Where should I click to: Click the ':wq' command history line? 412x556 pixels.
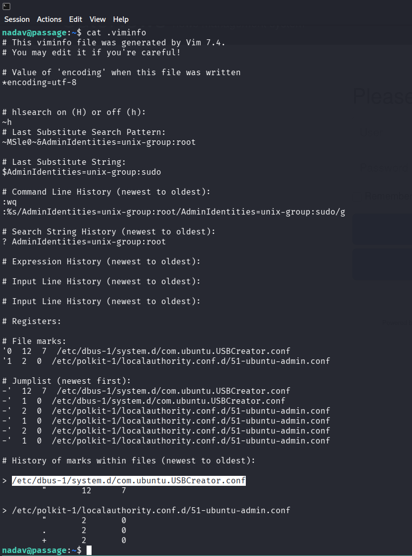[9, 202]
